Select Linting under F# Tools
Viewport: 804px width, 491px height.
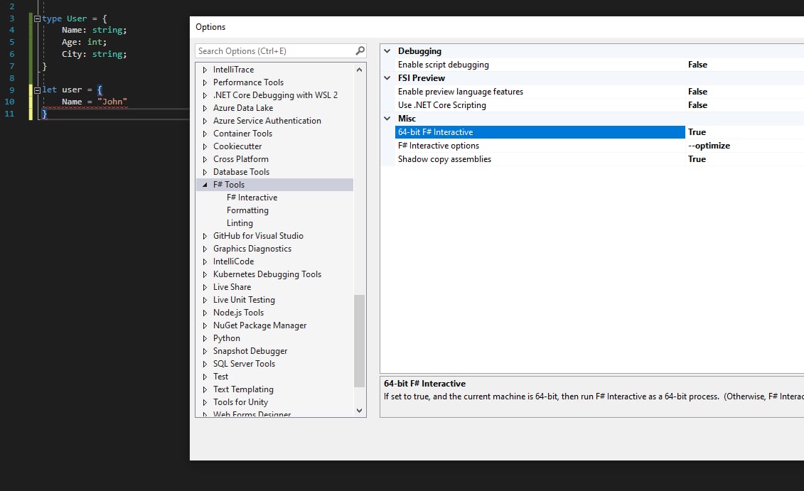tap(240, 223)
